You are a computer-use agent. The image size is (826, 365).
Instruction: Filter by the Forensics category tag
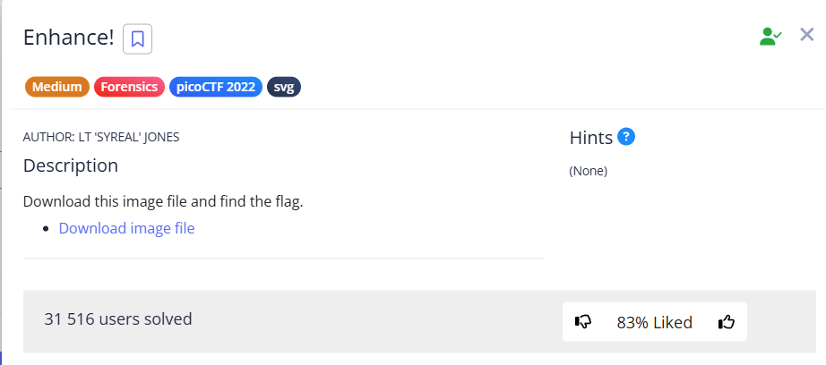[x=129, y=87]
